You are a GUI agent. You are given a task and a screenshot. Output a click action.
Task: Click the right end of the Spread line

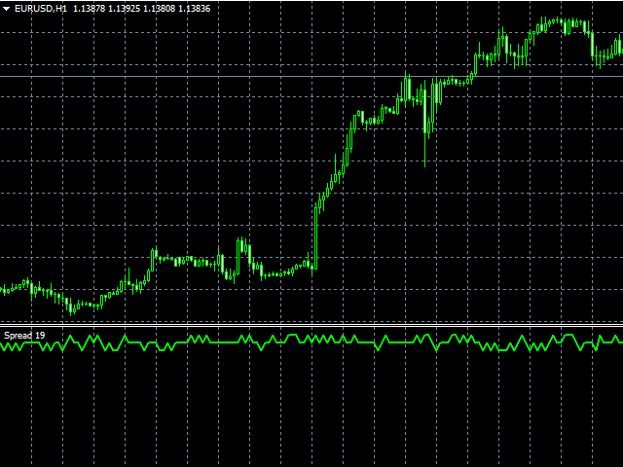[x=619, y=341]
